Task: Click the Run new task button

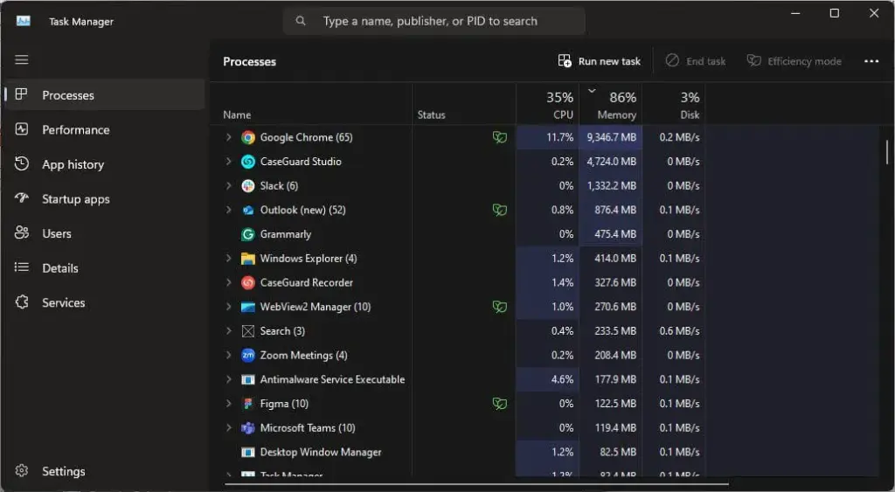Action: coord(600,61)
